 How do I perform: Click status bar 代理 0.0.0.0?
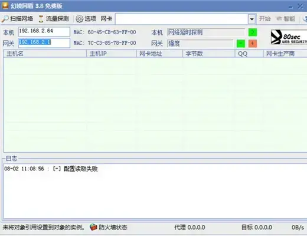point(190,227)
